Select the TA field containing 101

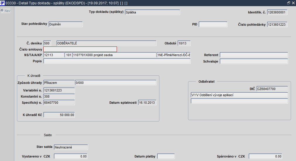click(x=68, y=55)
